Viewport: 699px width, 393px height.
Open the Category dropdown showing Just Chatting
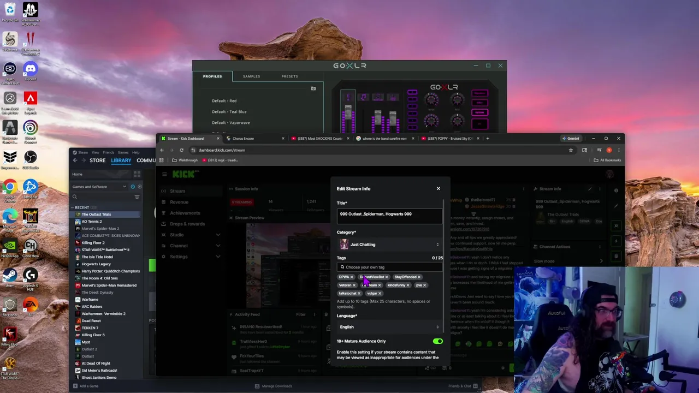point(389,245)
